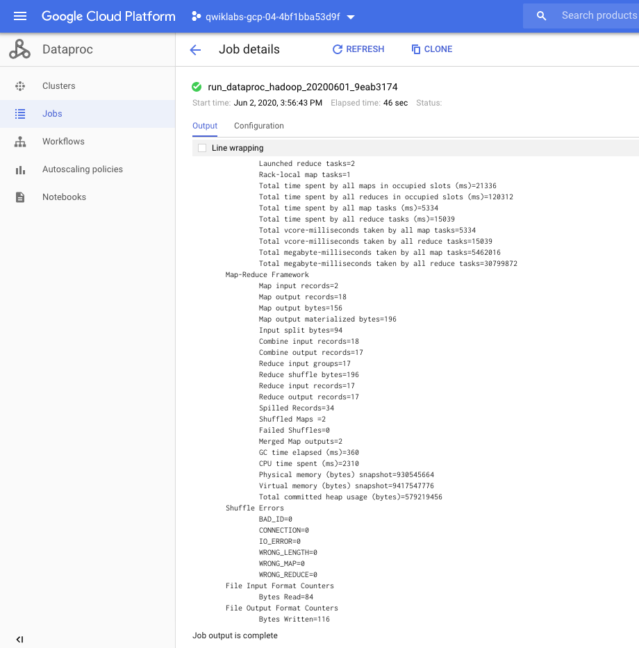Viewport: 639px width, 648px height.
Task: Click the Notebooks document icon
Action: point(20,197)
